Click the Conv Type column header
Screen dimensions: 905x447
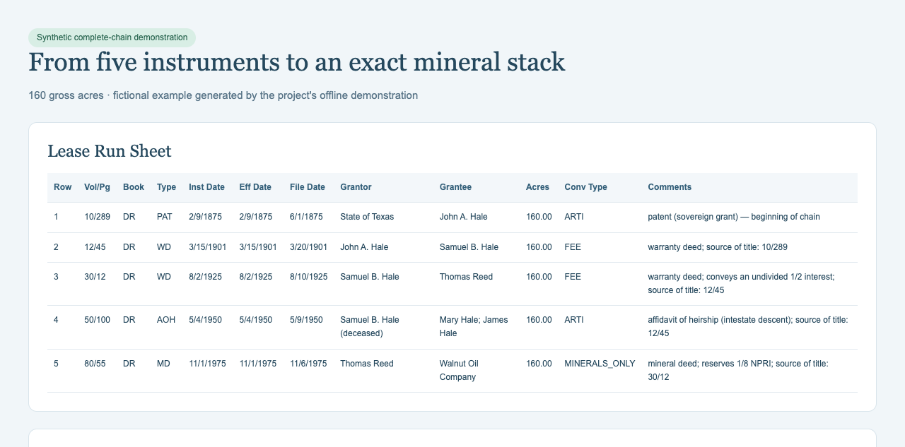pos(585,187)
